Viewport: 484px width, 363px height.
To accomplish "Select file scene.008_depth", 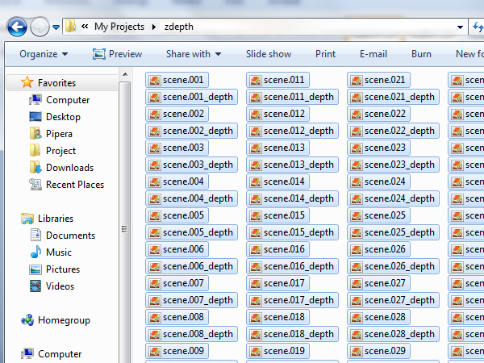I will tap(191, 334).
